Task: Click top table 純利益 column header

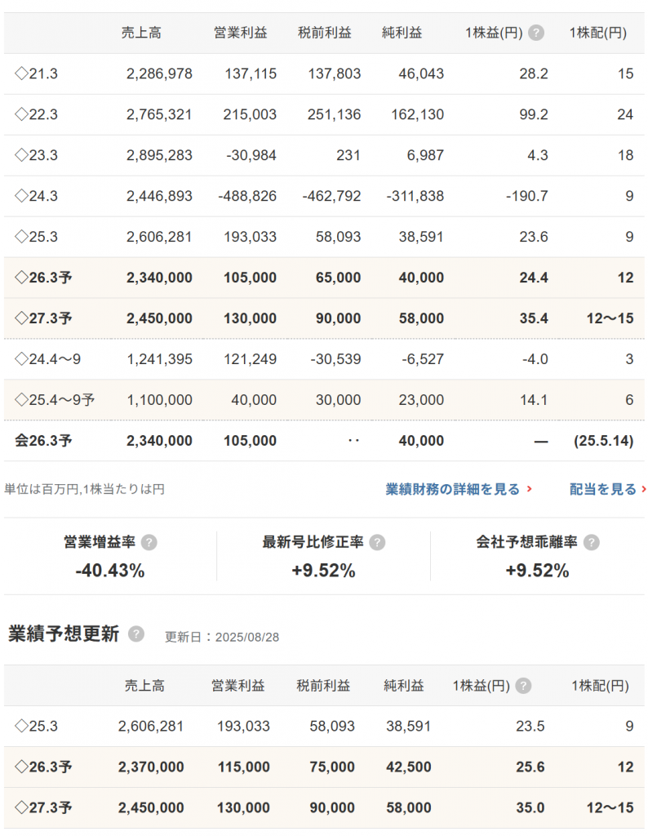Action: (x=402, y=33)
